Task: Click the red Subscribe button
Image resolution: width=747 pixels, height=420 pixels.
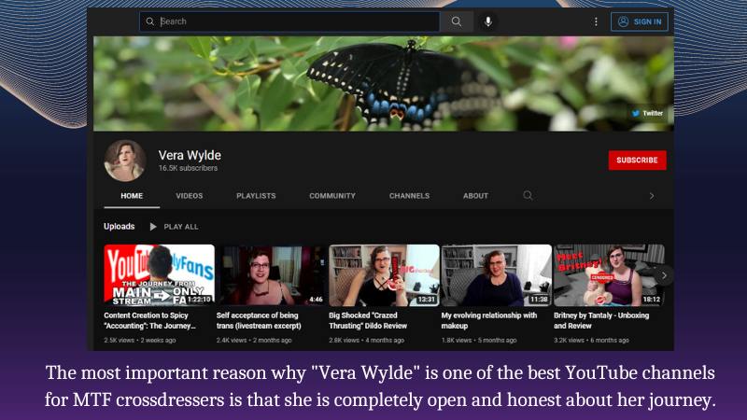Action: click(x=637, y=161)
